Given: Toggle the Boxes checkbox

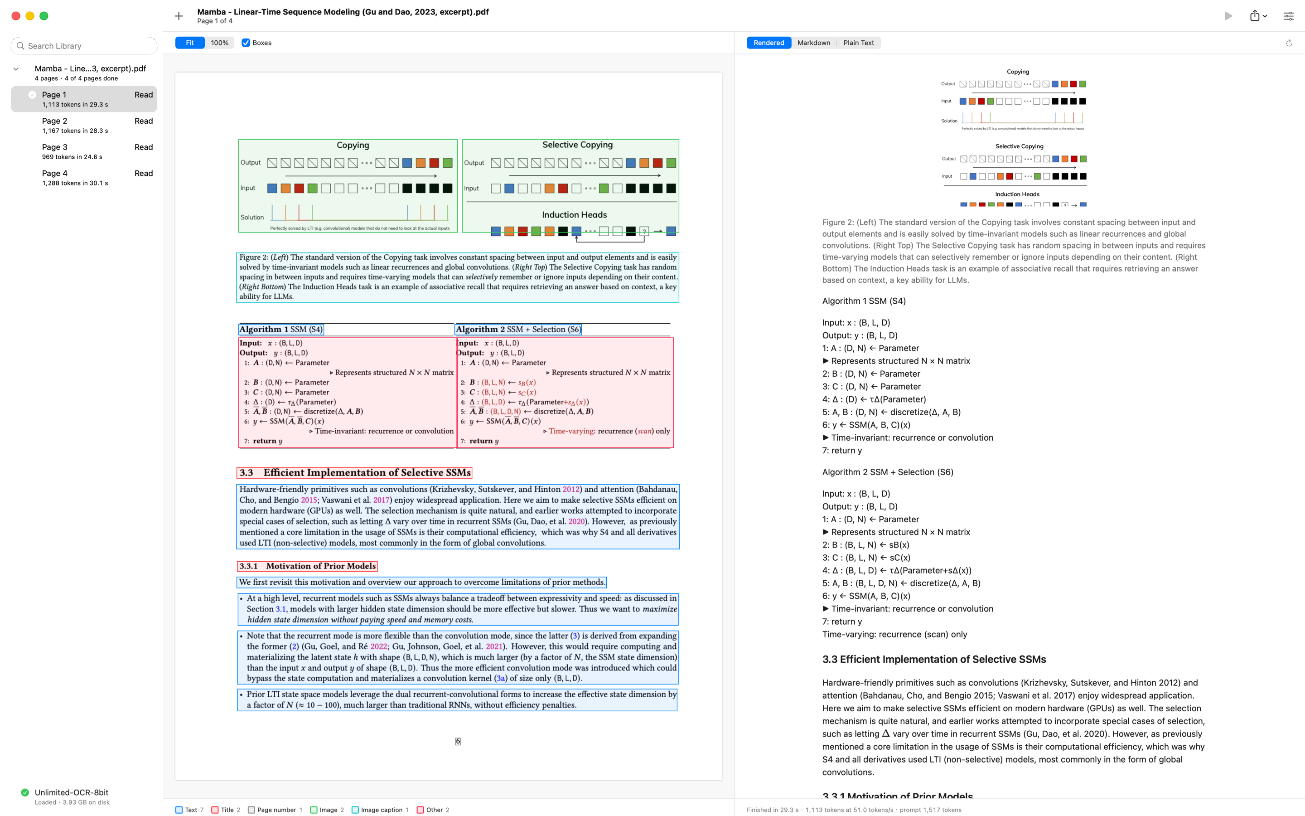Looking at the screenshot, I should coord(246,43).
